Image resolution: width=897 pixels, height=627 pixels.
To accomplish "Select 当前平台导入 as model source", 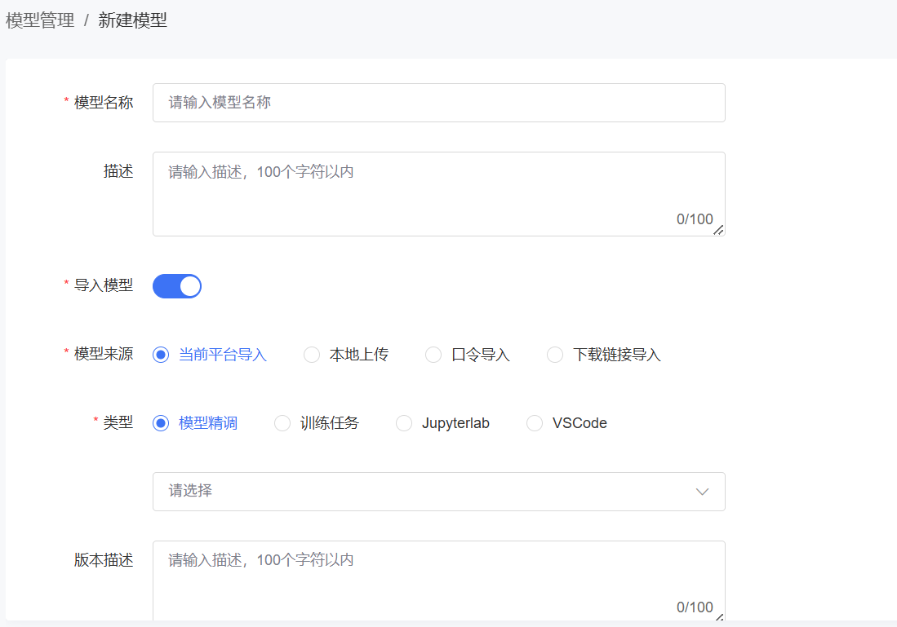I will click(x=161, y=355).
